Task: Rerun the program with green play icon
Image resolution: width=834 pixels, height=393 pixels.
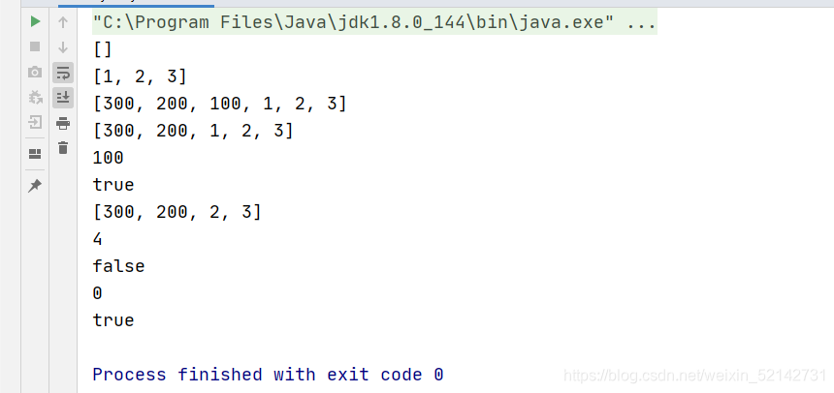Action: [35, 21]
